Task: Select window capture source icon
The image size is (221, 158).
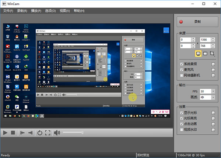Action: [x=205, y=54]
